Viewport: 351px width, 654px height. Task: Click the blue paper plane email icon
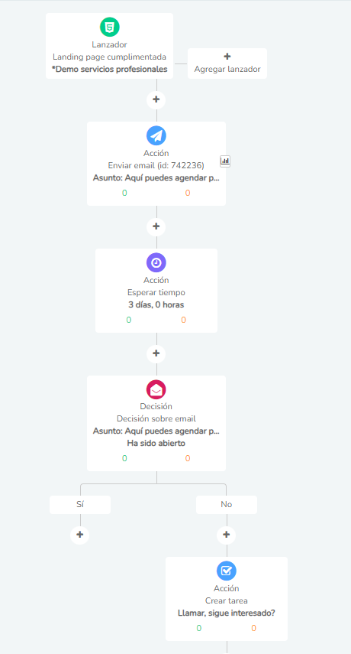[156, 136]
